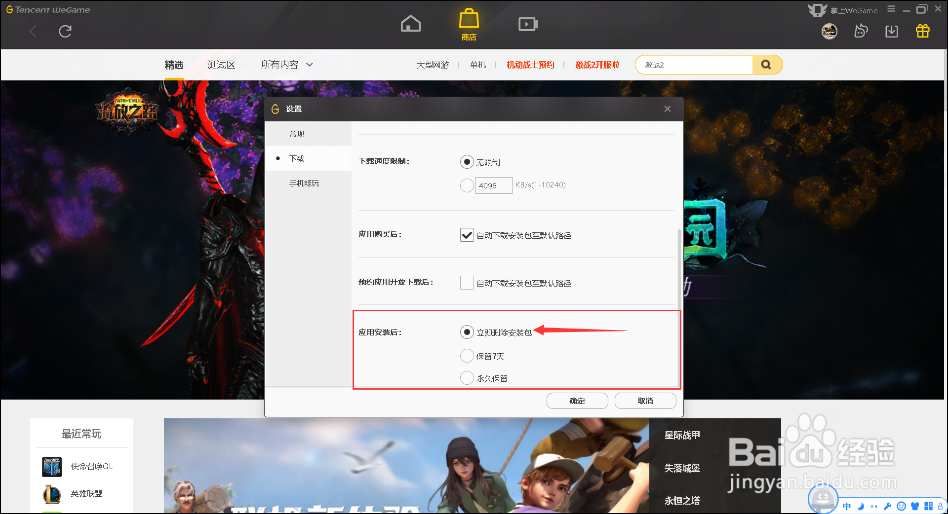
Task: Open the 大型网游 category link
Action: pos(433,65)
